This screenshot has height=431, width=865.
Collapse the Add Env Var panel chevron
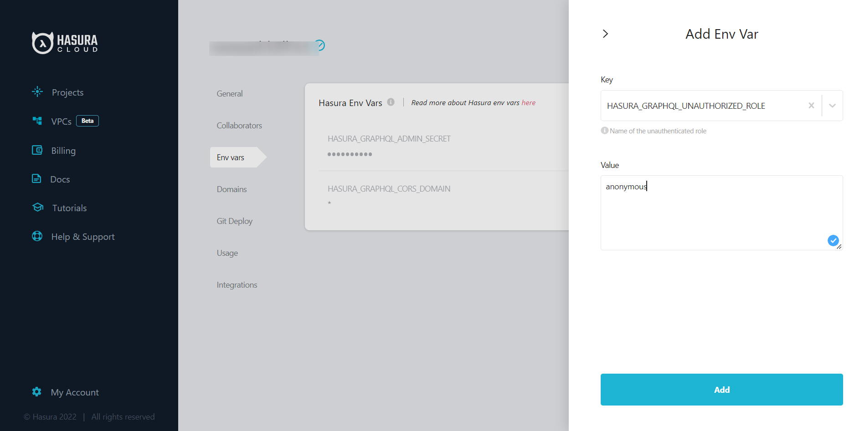pos(605,34)
